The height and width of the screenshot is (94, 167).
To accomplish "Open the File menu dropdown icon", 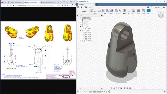I will 82,7.
